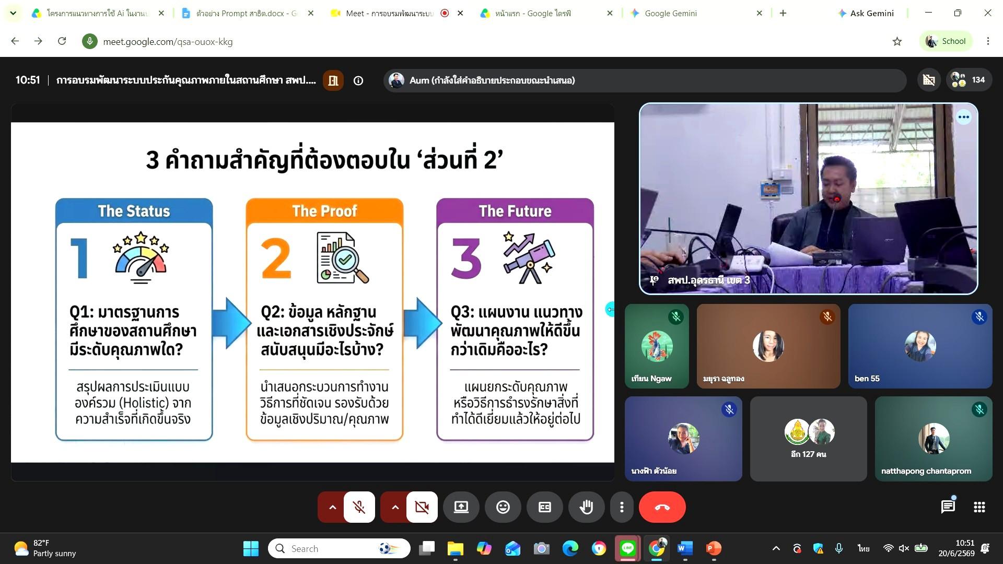Open Microsoft Word from the taskbar
1003x564 pixels.
pos(684,548)
